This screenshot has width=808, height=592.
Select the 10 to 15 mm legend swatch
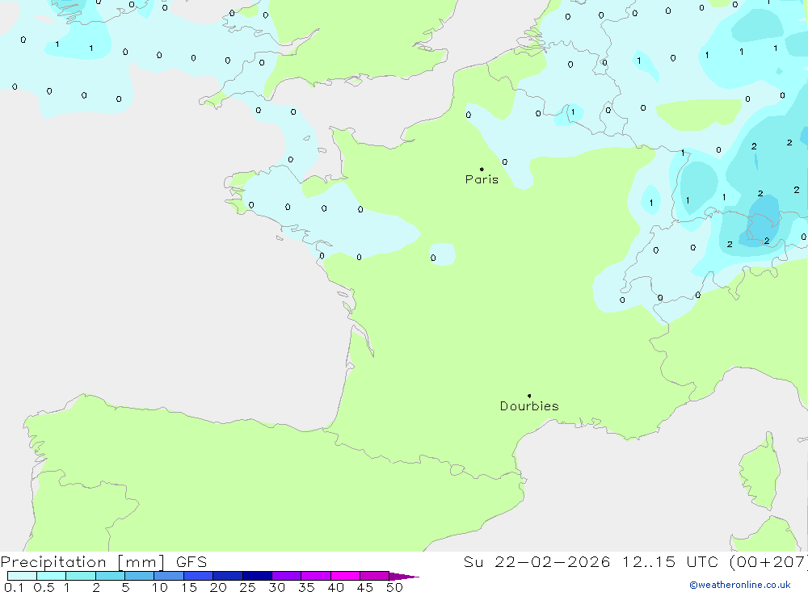(x=169, y=576)
